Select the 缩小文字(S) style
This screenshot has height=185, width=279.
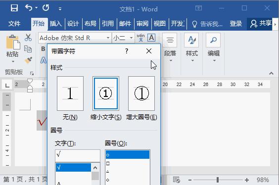click(106, 93)
